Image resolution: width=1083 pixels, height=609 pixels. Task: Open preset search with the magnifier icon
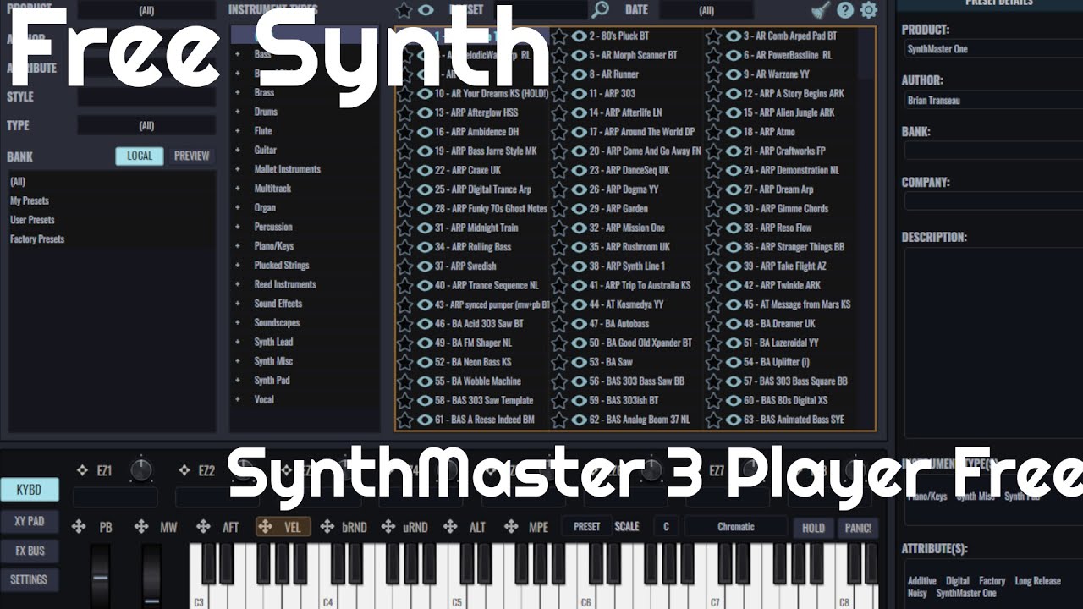(600, 10)
